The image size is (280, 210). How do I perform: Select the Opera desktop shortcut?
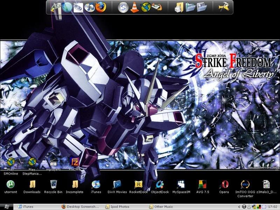coord(224,187)
